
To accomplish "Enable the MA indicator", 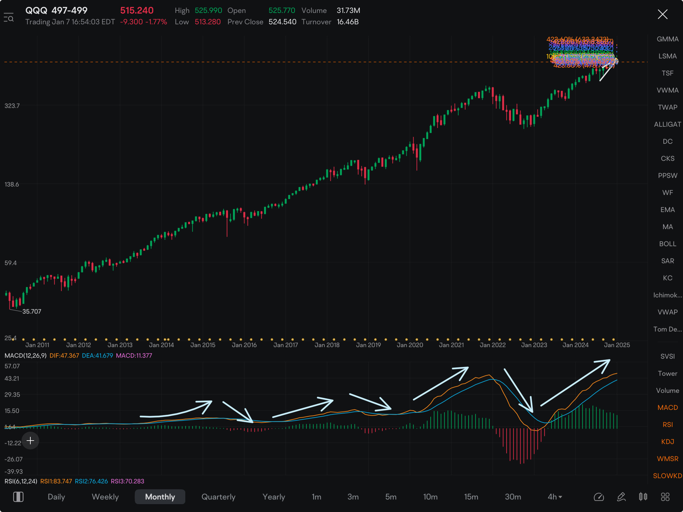I will [668, 227].
